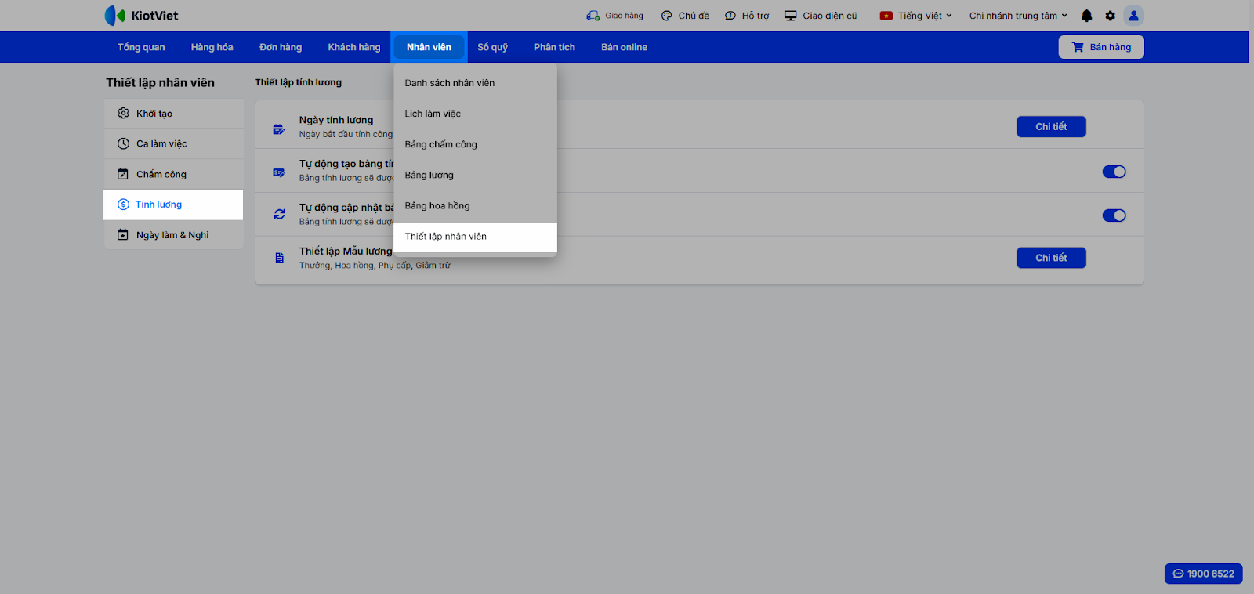Select Thiết lập nhân viên menu entry
1254x594 pixels.
476,237
